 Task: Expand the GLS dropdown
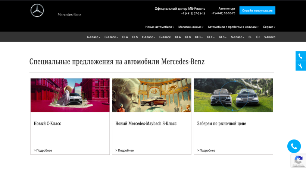coord(222,37)
